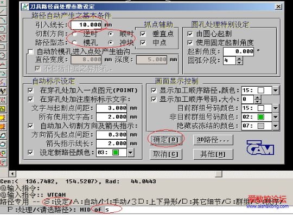
Task: Open 设定新路径颜色 color dropdown arrow
Action: 131,153
